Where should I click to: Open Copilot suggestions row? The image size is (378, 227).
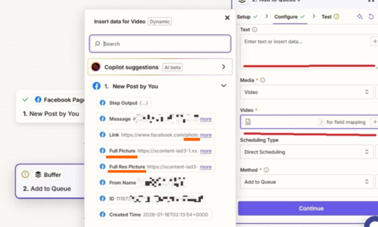160,67
